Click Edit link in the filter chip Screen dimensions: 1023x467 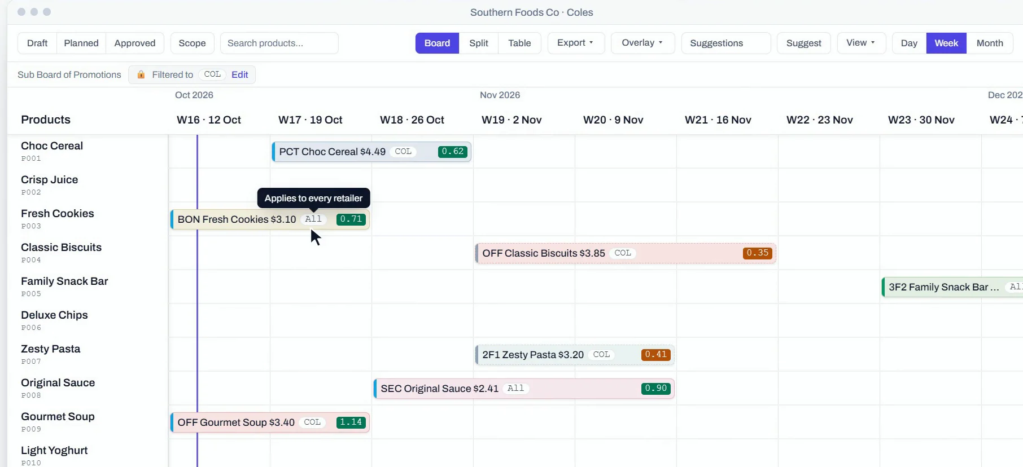click(239, 74)
